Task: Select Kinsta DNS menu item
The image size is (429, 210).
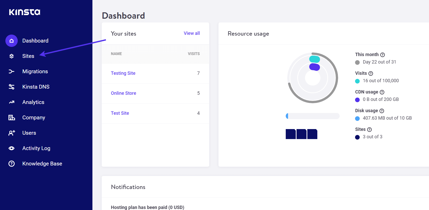Action: [36, 87]
